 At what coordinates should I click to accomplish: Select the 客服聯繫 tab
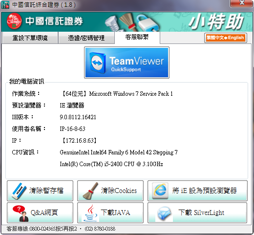point(137,37)
